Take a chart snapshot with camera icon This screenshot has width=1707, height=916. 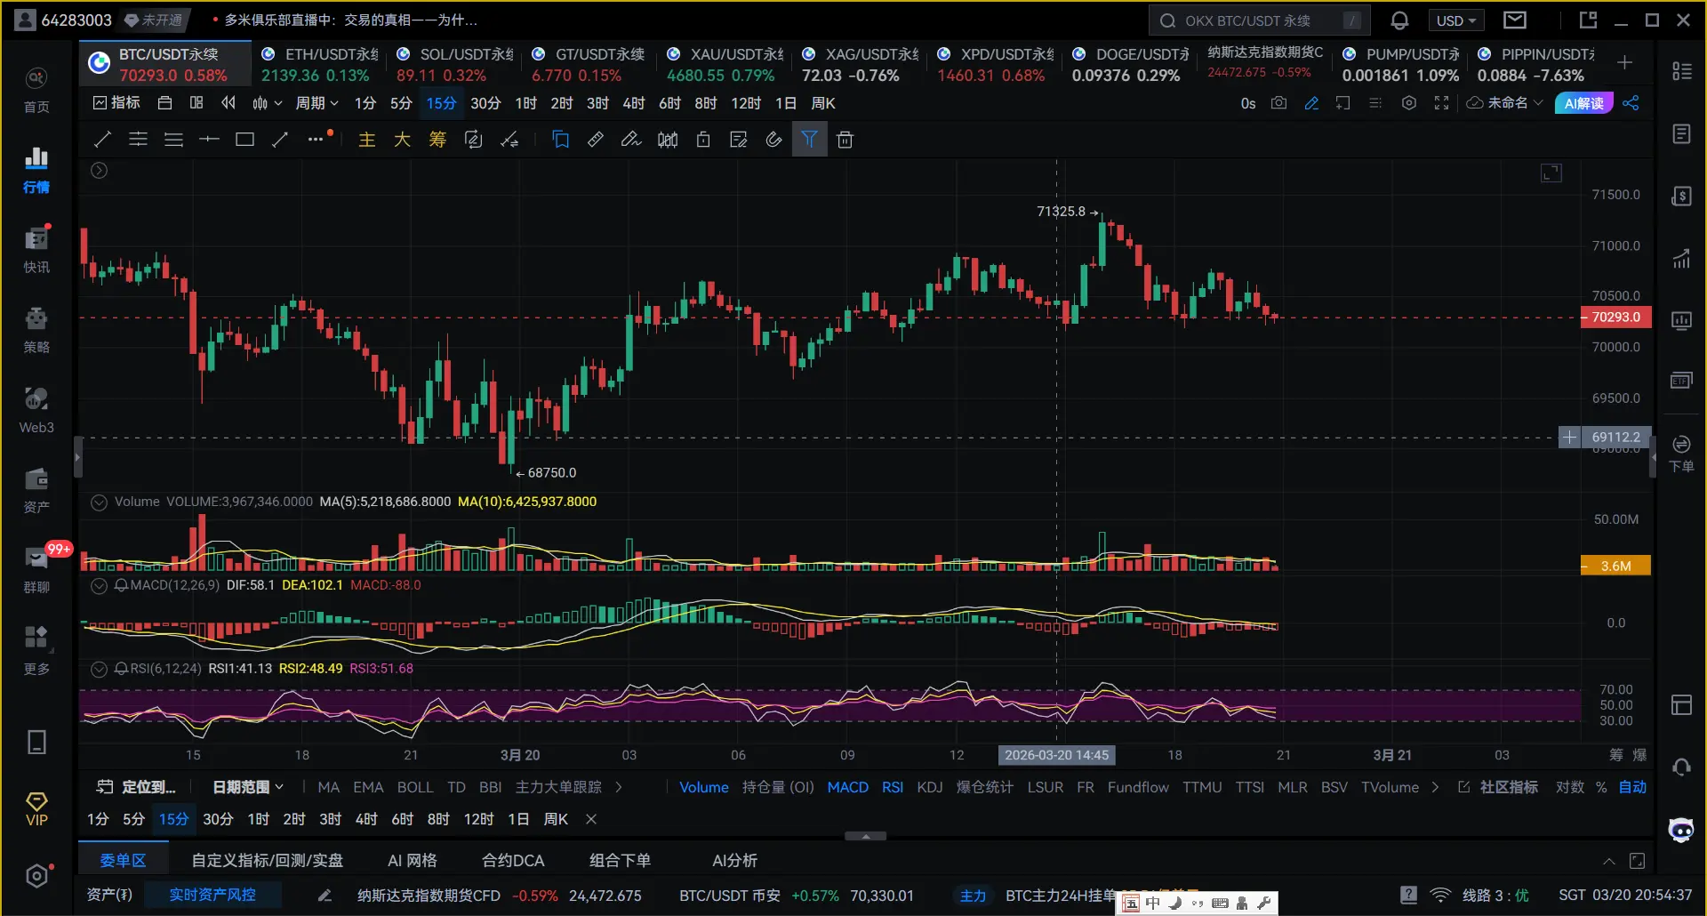click(1278, 103)
